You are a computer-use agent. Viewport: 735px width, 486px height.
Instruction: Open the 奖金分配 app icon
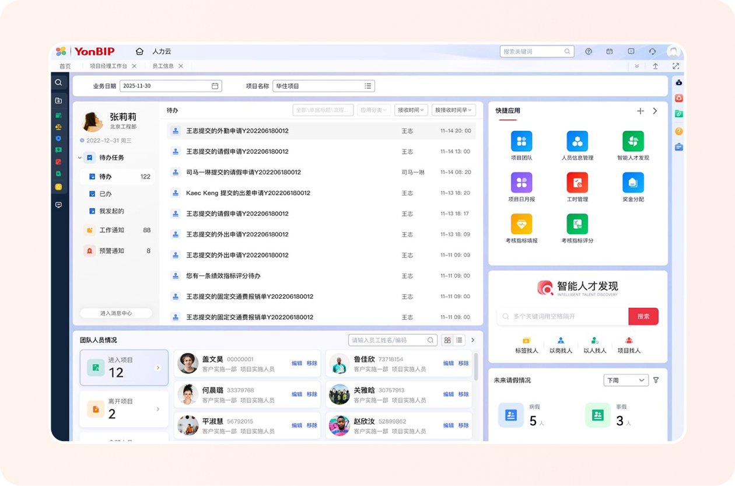click(633, 183)
